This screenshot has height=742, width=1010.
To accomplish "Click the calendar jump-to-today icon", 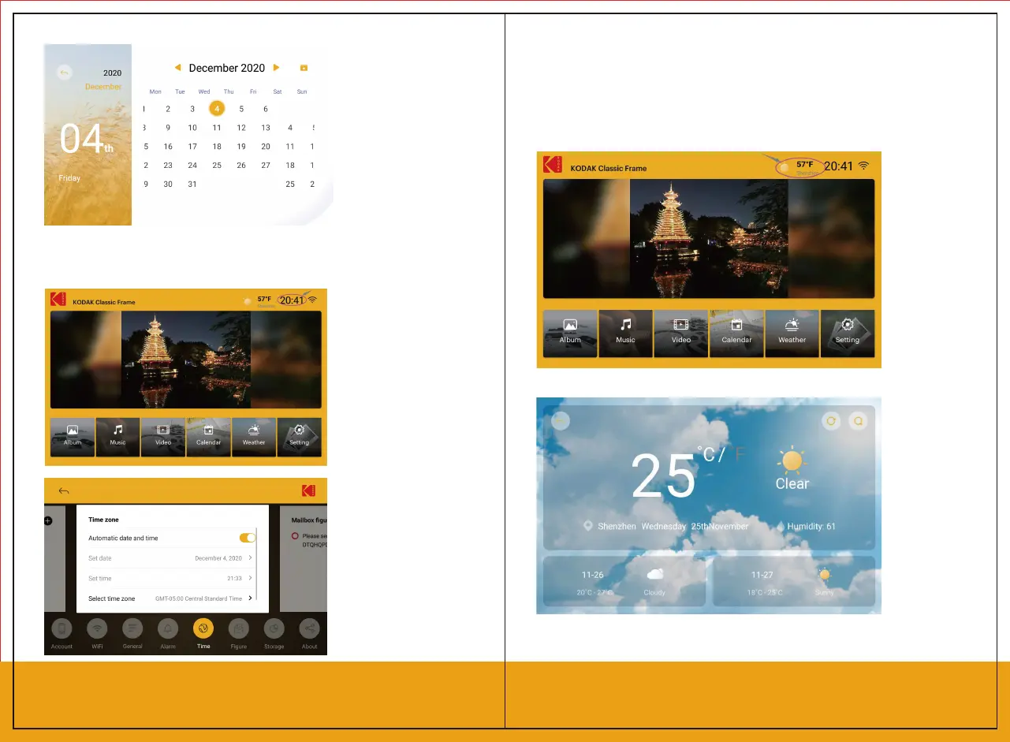I will point(304,68).
